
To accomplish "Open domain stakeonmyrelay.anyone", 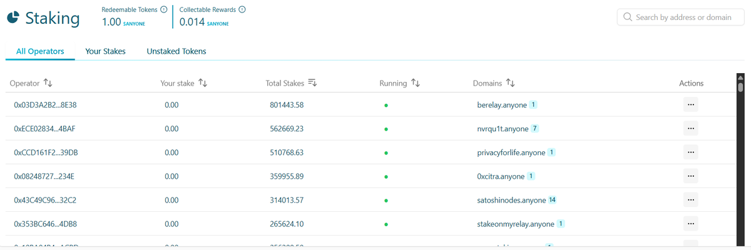I will coord(516,224).
